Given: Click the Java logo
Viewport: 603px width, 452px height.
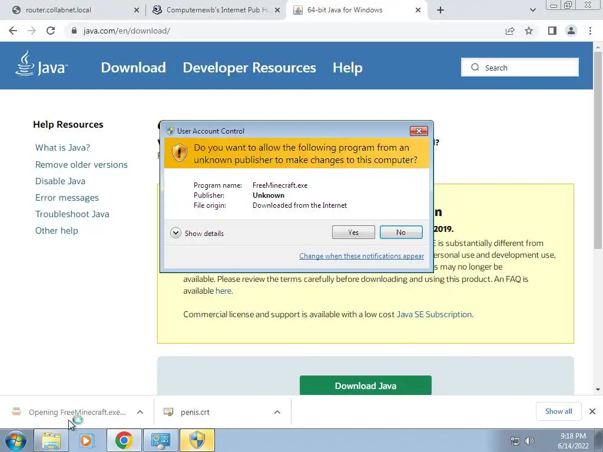Looking at the screenshot, I should [x=42, y=64].
